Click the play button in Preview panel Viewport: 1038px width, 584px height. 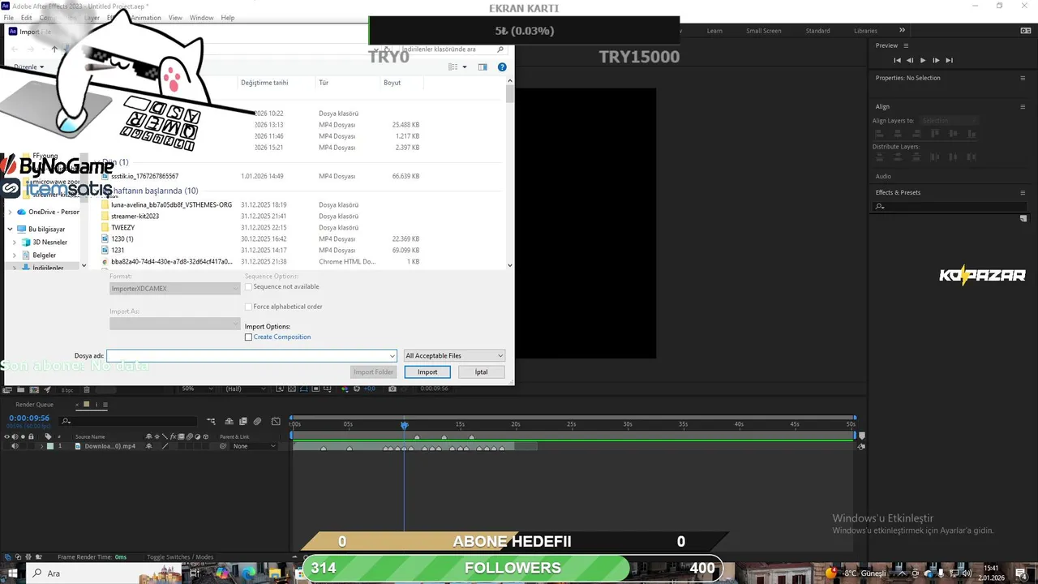coord(923,60)
